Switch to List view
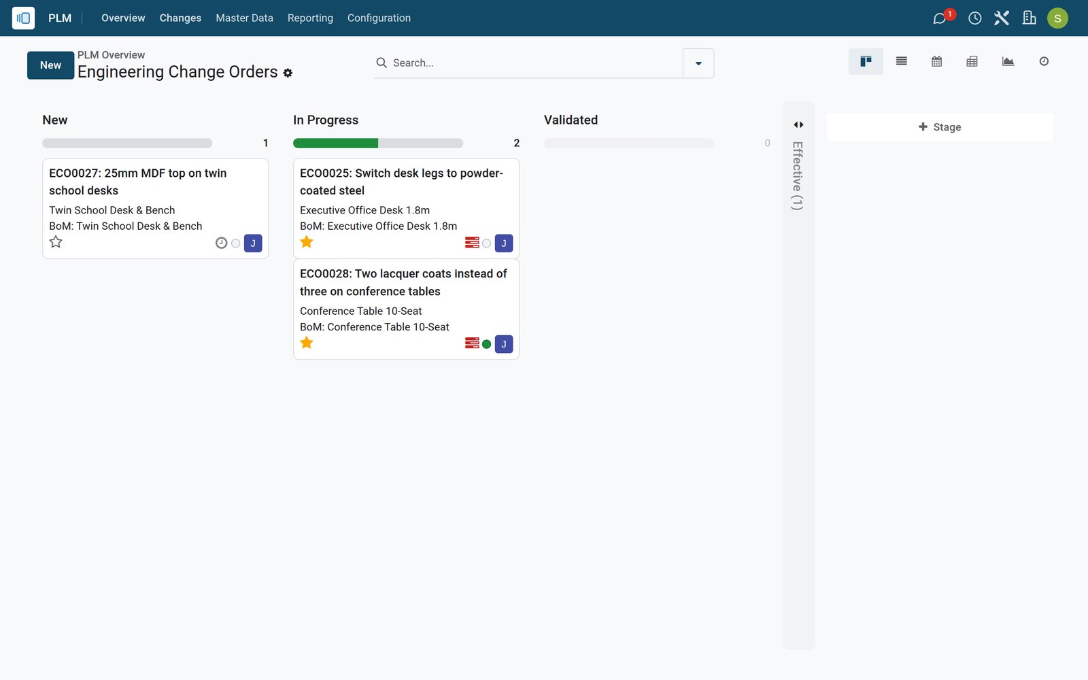Viewport: 1088px width, 680px height. pos(902,61)
